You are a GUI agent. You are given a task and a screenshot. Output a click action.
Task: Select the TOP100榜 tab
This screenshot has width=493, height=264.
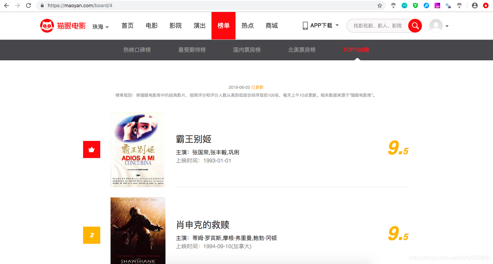[x=356, y=50]
